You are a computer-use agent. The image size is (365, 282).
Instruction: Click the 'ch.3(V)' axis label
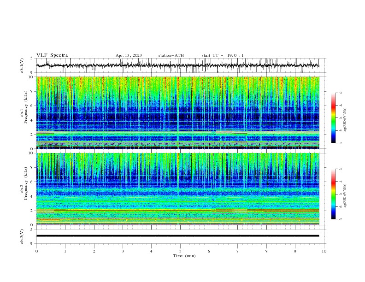(x=22, y=236)
